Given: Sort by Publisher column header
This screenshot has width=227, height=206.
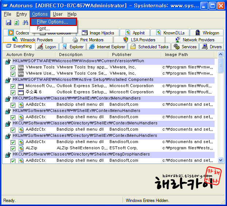Looking at the screenshot, I should click(135, 55).
